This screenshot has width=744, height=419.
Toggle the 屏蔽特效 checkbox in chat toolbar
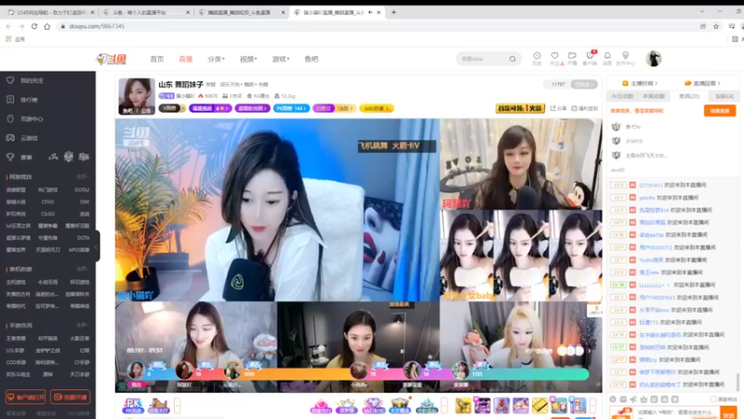point(713,399)
